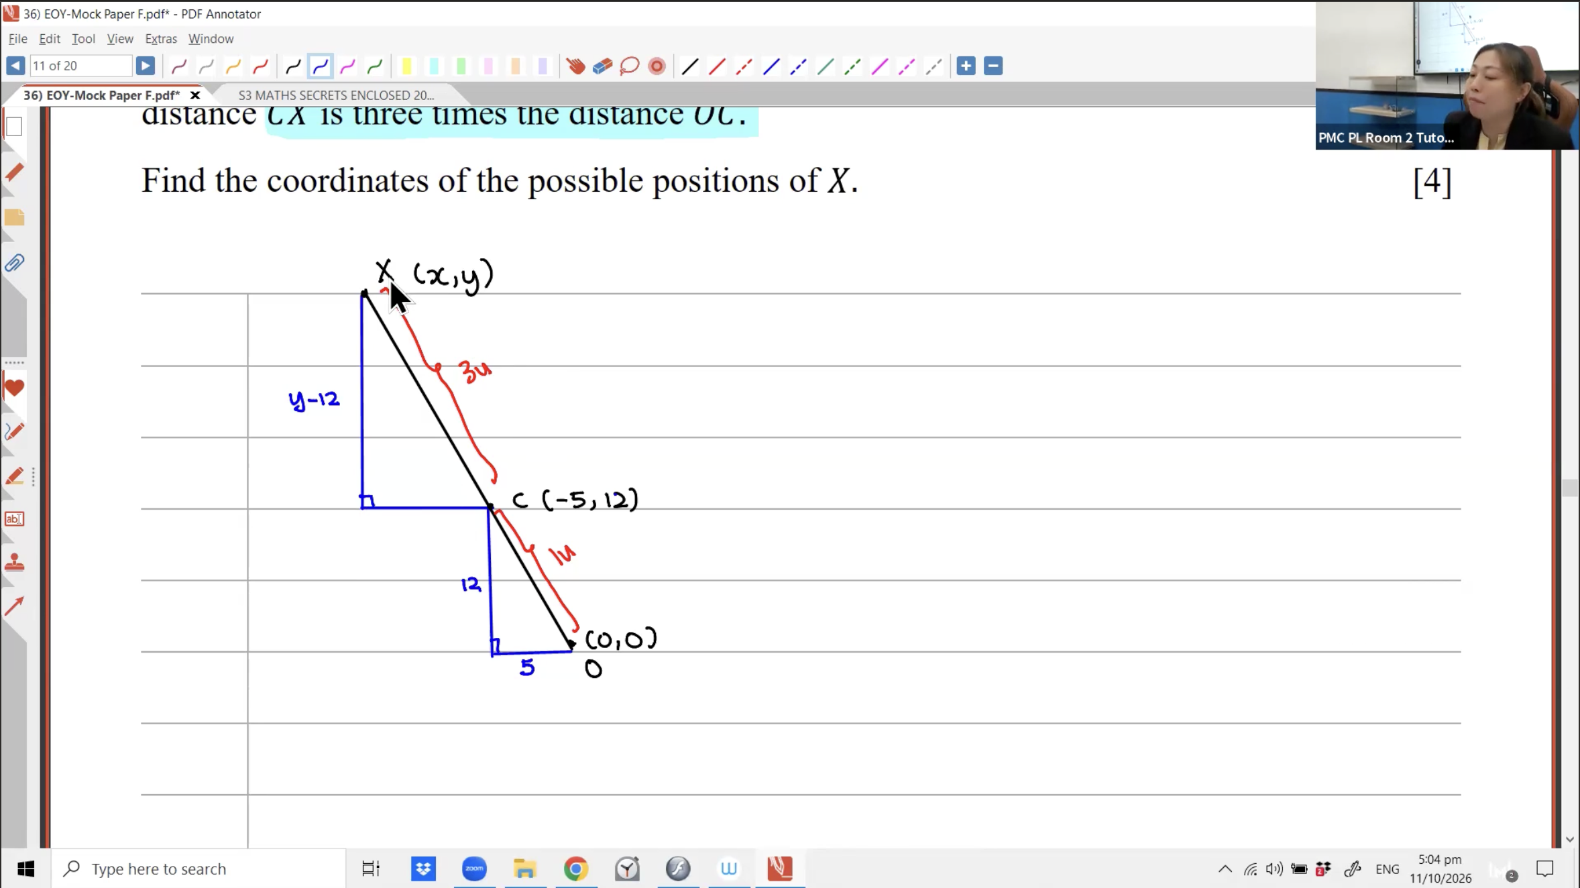Select the green pen tool
1580x888 pixels.
375,66
